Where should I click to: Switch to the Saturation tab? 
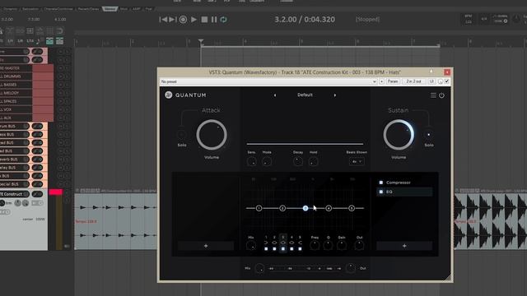[x=30, y=9]
